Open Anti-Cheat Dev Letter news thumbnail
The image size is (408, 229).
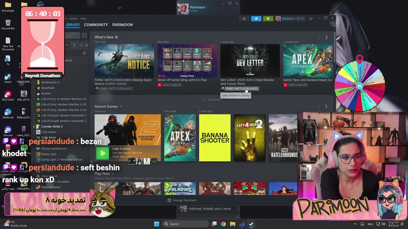point(250,61)
